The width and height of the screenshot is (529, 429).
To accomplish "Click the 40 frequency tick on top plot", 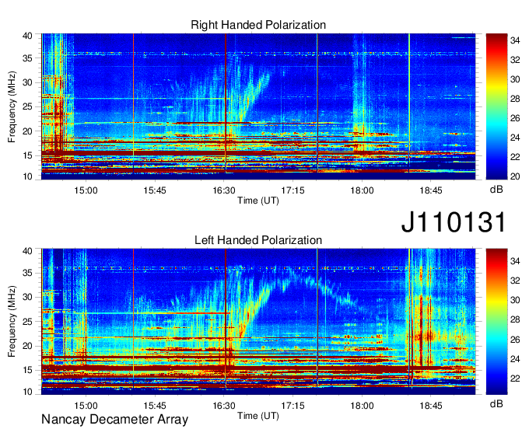I will tap(28, 36).
